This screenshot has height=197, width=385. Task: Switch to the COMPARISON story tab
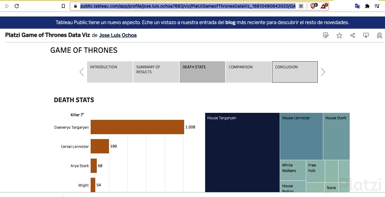pos(248,72)
